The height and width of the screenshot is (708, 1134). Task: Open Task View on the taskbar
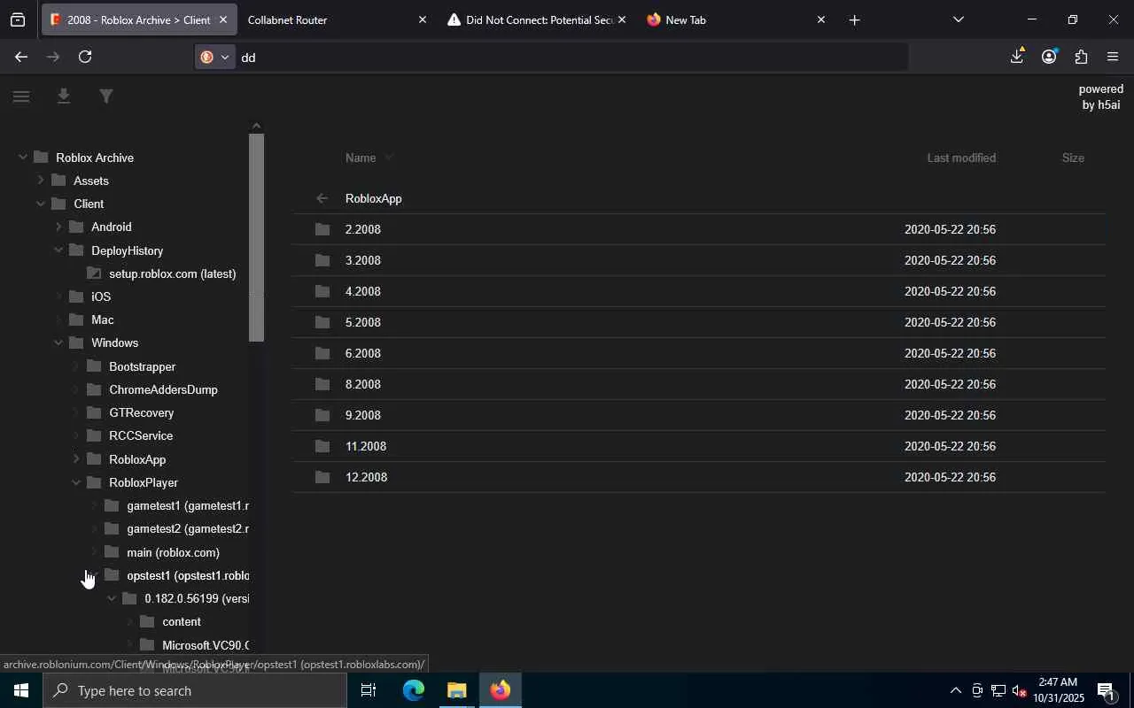tap(369, 690)
